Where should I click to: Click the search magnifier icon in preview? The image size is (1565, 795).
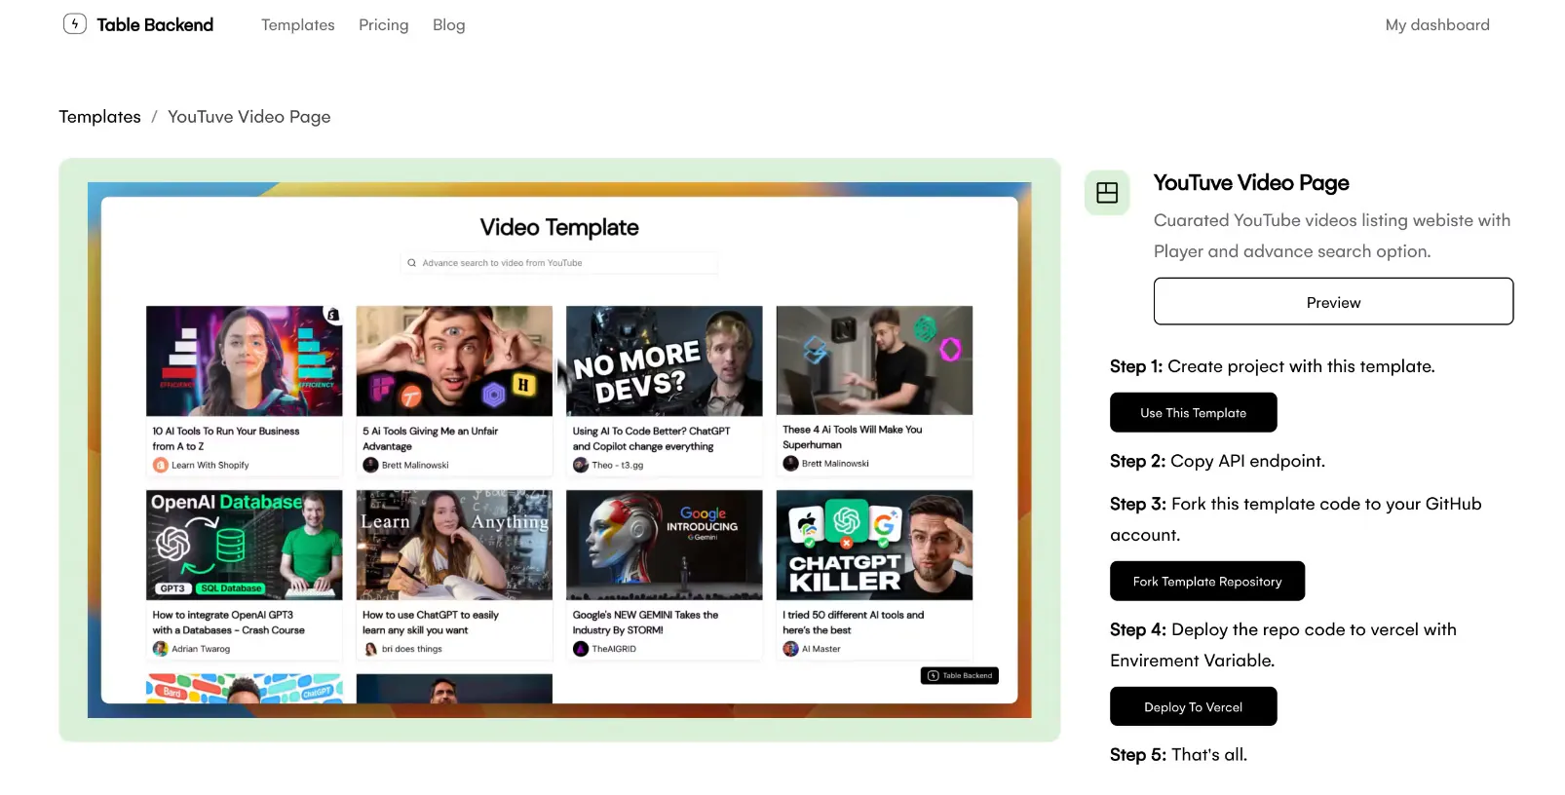click(x=412, y=263)
